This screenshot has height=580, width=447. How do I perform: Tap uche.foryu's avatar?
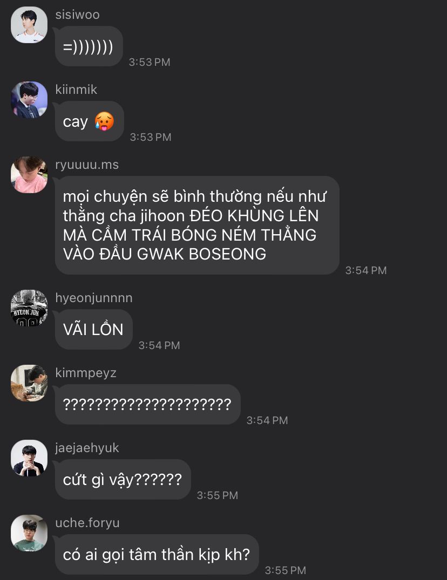coord(29,533)
